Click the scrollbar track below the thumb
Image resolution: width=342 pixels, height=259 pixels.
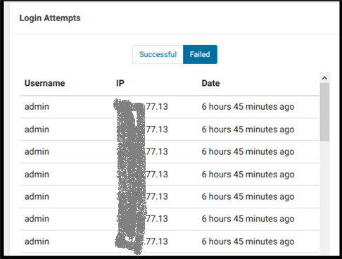(324, 197)
